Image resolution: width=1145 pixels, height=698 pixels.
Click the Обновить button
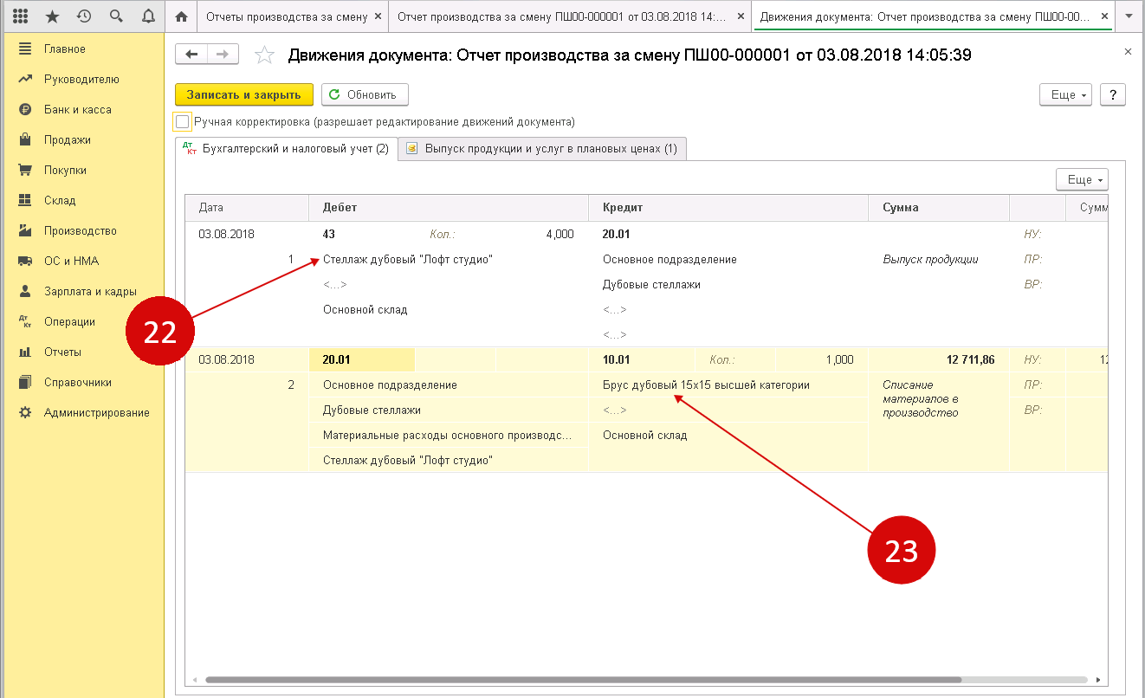(364, 94)
